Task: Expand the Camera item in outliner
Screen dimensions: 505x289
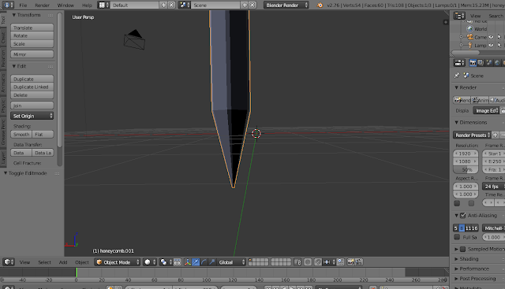Action: coord(461,37)
